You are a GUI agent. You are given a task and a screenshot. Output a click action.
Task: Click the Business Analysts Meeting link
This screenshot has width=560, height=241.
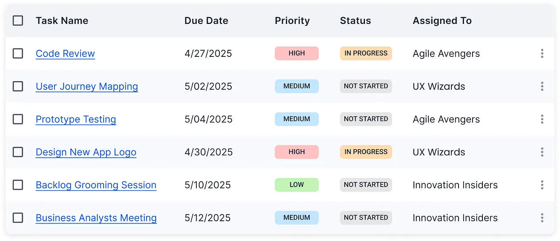coord(96,218)
